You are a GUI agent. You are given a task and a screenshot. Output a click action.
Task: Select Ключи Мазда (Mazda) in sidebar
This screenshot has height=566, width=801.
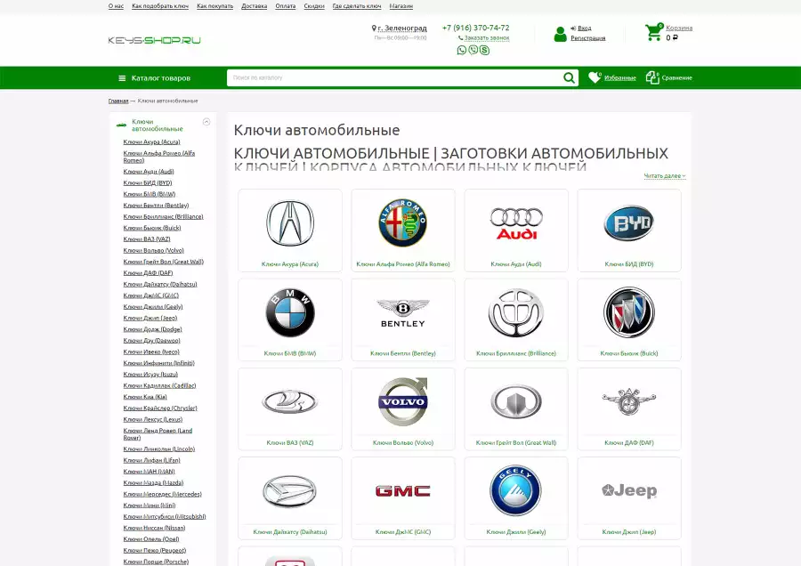[153, 482]
